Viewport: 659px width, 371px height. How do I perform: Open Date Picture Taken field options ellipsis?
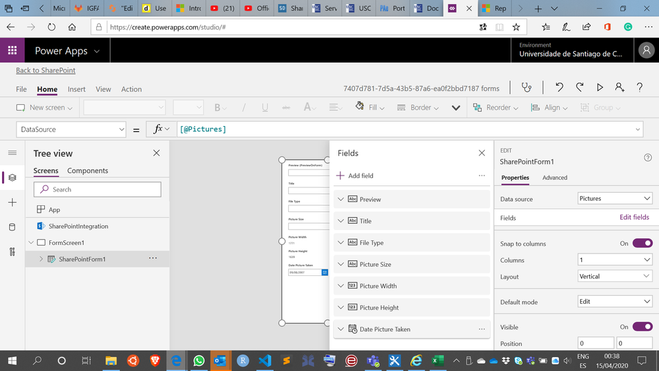pos(482,329)
